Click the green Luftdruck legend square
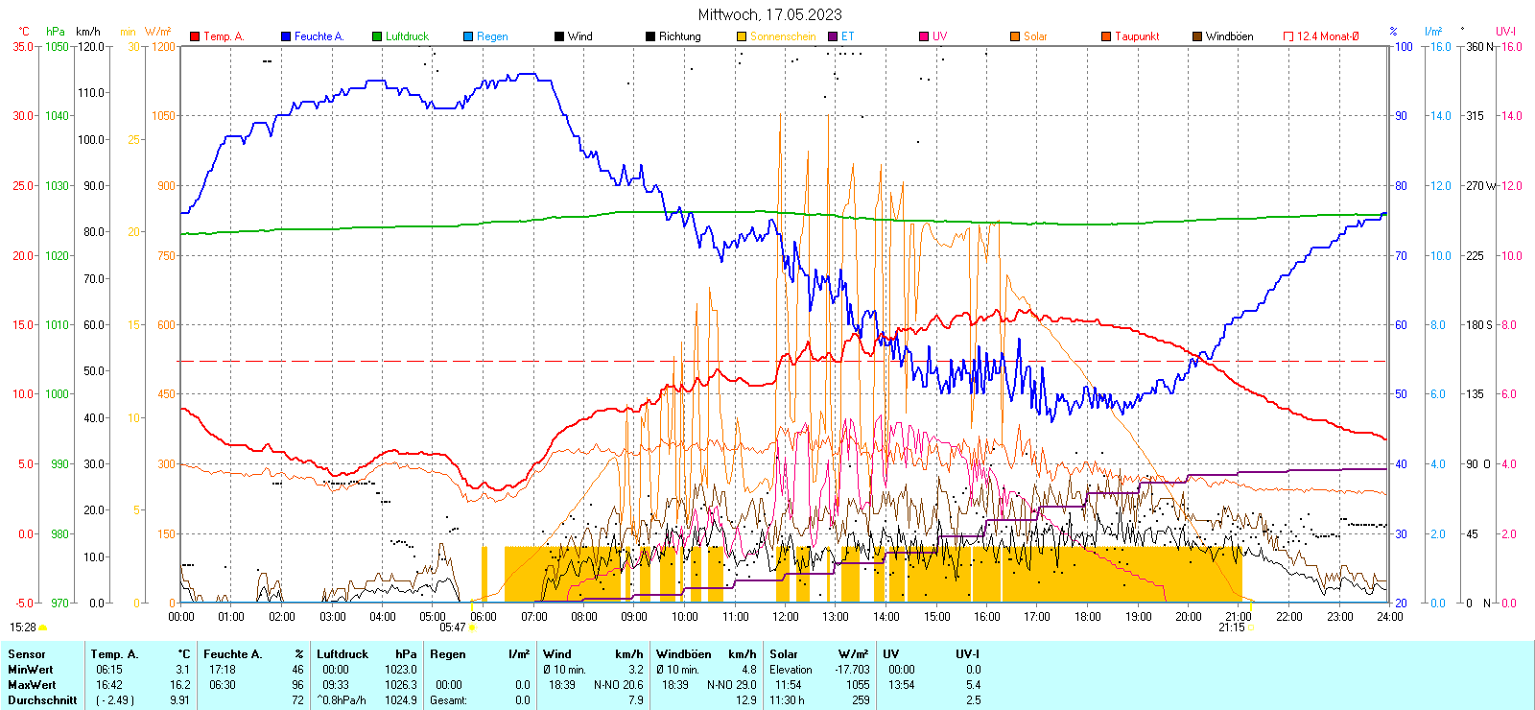The image size is (1535, 710). click(x=377, y=36)
